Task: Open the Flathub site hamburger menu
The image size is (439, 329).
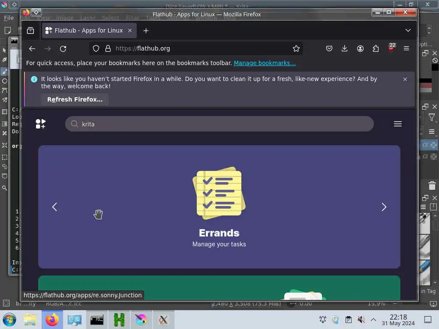Action: pos(398,124)
